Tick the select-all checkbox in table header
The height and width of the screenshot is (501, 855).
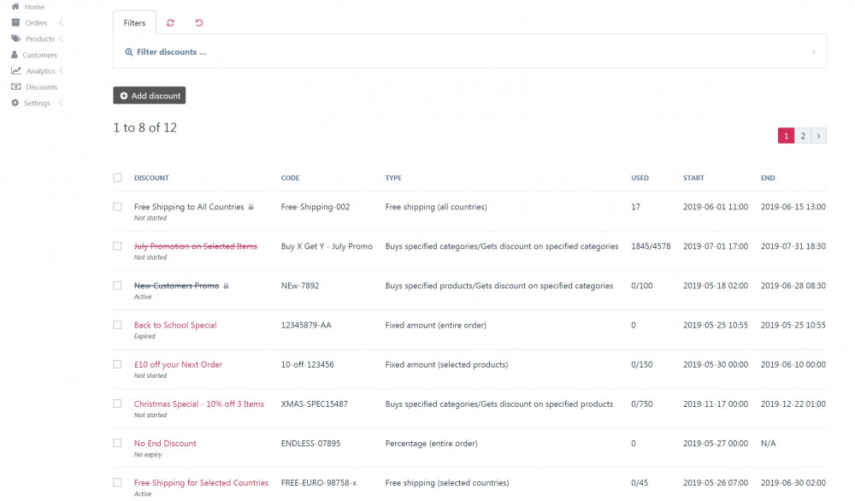click(117, 178)
